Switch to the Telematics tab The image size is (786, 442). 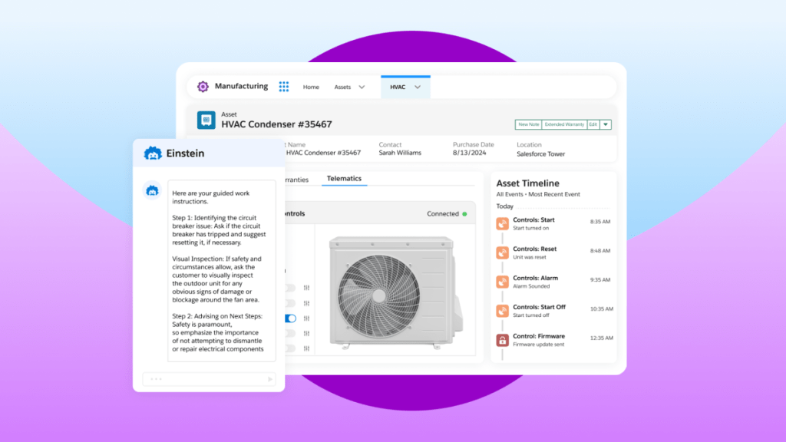tap(344, 177)
